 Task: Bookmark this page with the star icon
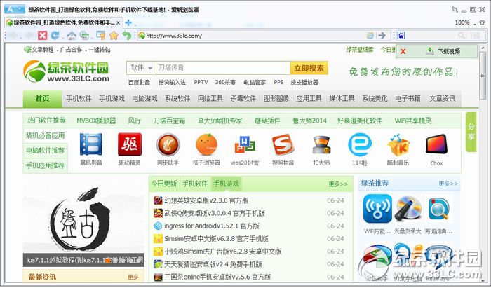[x=114, y=35]
